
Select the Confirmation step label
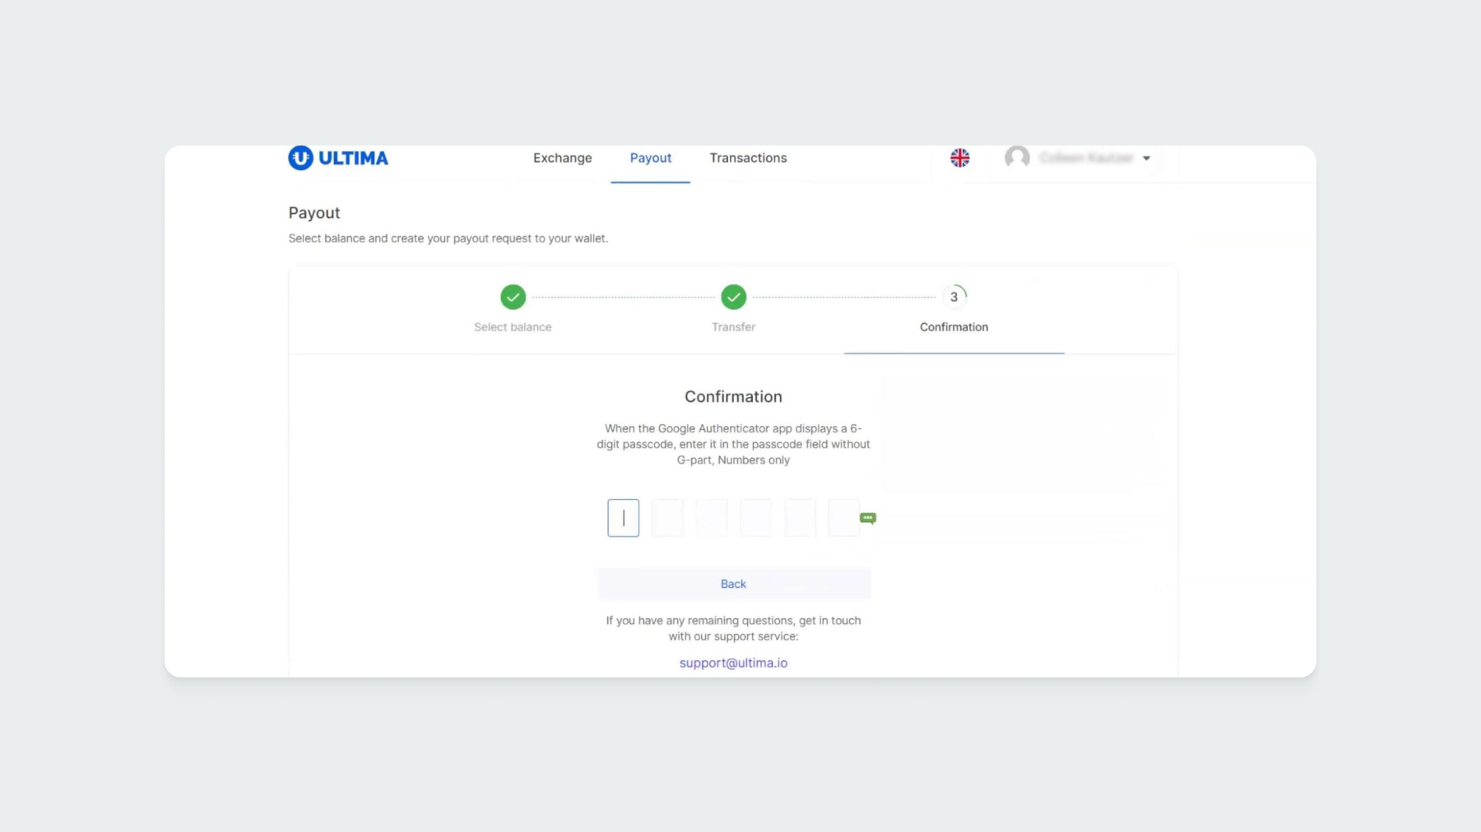954,327
